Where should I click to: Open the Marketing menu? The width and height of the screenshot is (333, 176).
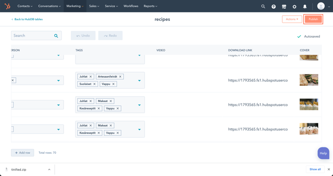75,6
